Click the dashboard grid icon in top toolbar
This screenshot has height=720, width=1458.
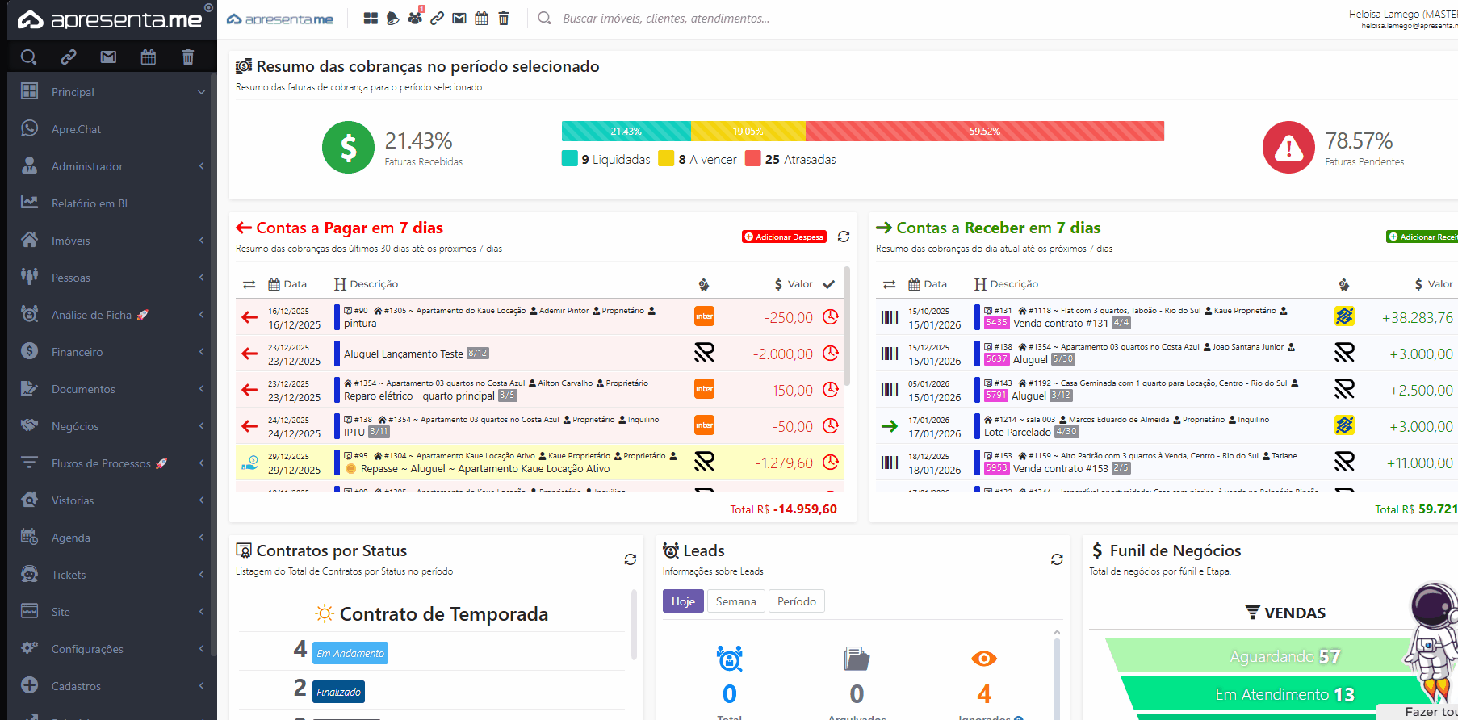(x=371, y=18)
